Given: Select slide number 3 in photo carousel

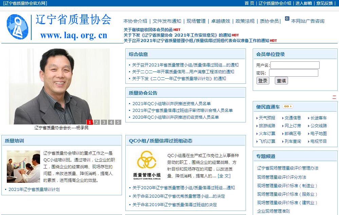Looking at the screenshot, I should click(104, 122).
